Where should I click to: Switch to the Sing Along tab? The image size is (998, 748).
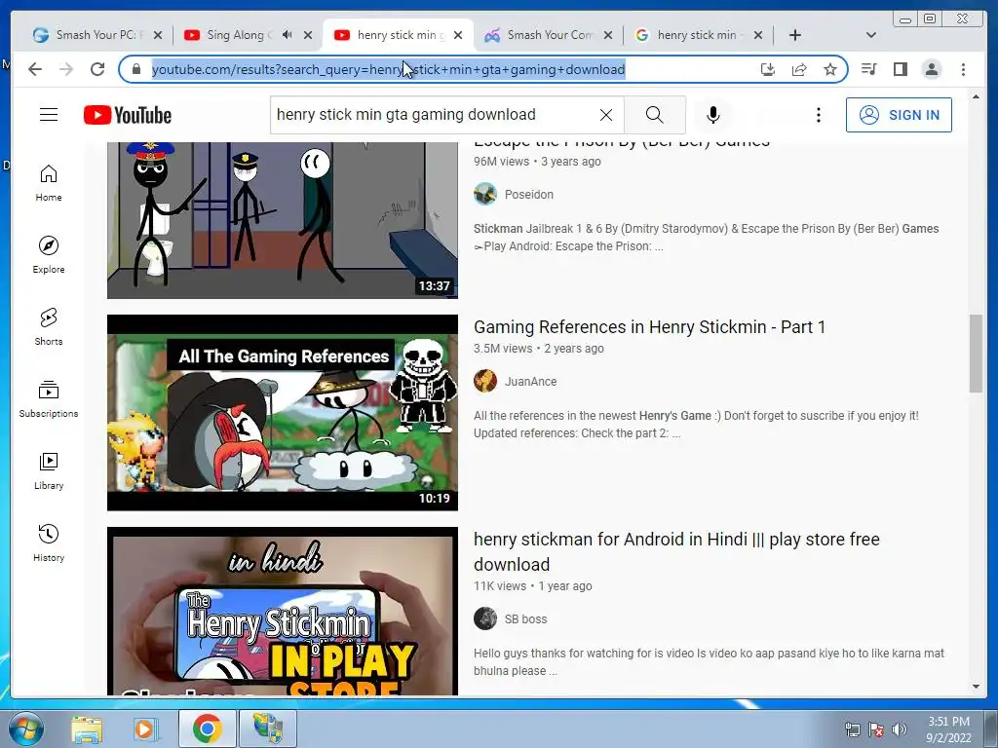240,35
